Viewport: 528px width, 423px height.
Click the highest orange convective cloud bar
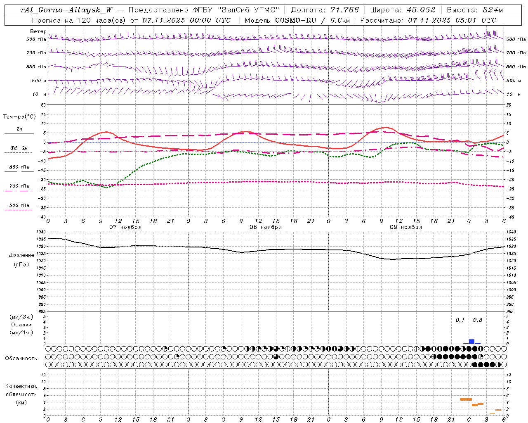(x=466, y=399)
